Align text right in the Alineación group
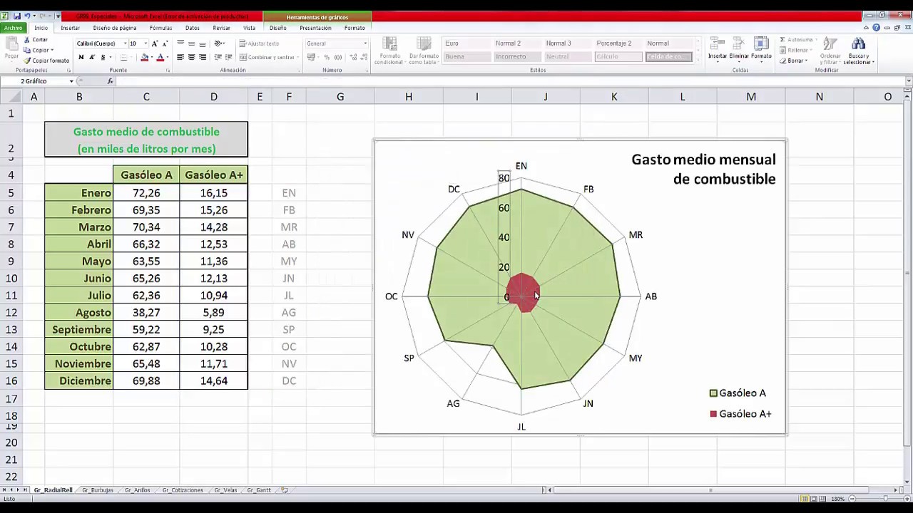This screenshot has width=913, height=513. tap(202, 57)
